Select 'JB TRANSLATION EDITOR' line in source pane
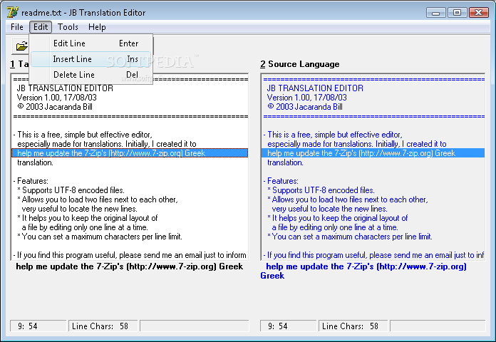This screenshot has width=496, height=342. (x=315, y=88)
